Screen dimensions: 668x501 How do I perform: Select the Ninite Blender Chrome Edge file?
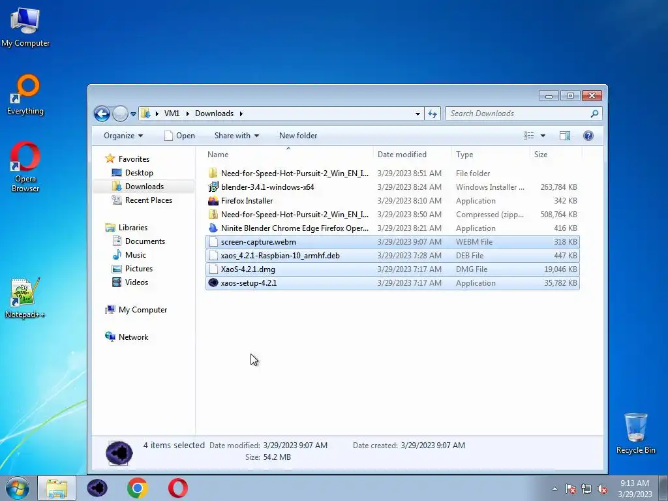[392, 228]
